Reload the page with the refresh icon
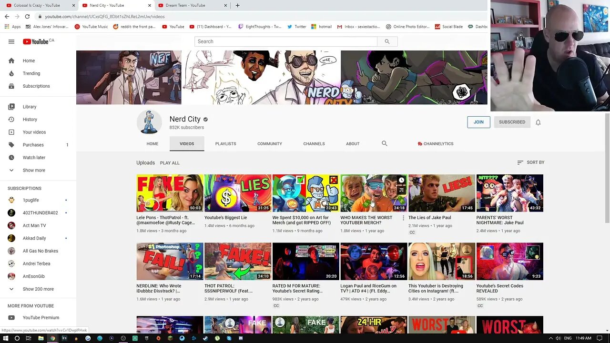 tap(27, 16)
